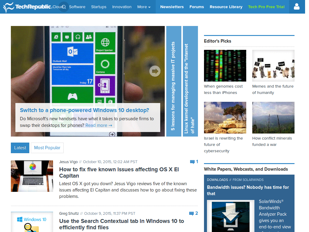Expand the More dropdown menu
The image size is (309, 232).
144,7
